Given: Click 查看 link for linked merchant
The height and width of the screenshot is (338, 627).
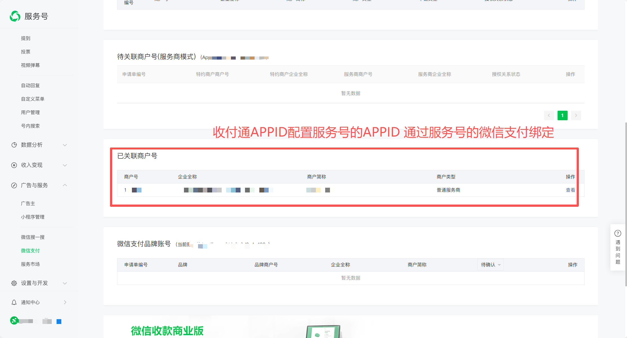Looking at the screenshot, I should pos(570,190).
